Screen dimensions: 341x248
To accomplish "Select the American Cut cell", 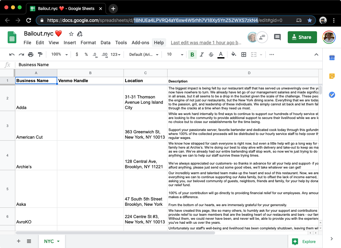I will tap(36, 126).
